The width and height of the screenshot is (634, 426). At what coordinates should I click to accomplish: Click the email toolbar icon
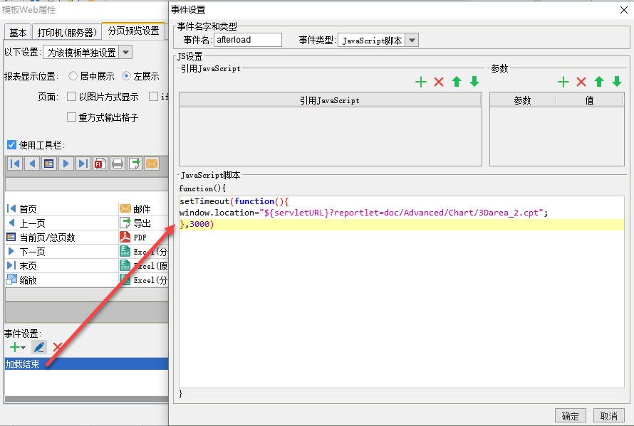[x=152, y=164]
